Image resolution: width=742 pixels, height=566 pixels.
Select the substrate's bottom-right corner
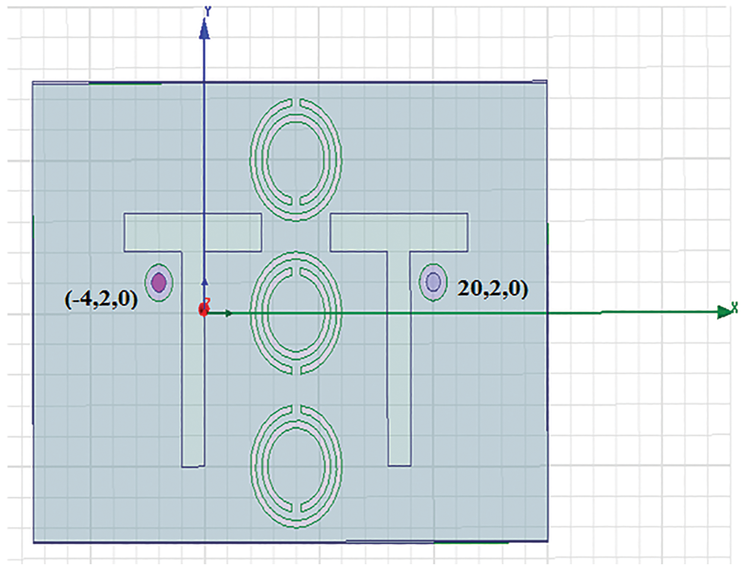coord(546,540)
